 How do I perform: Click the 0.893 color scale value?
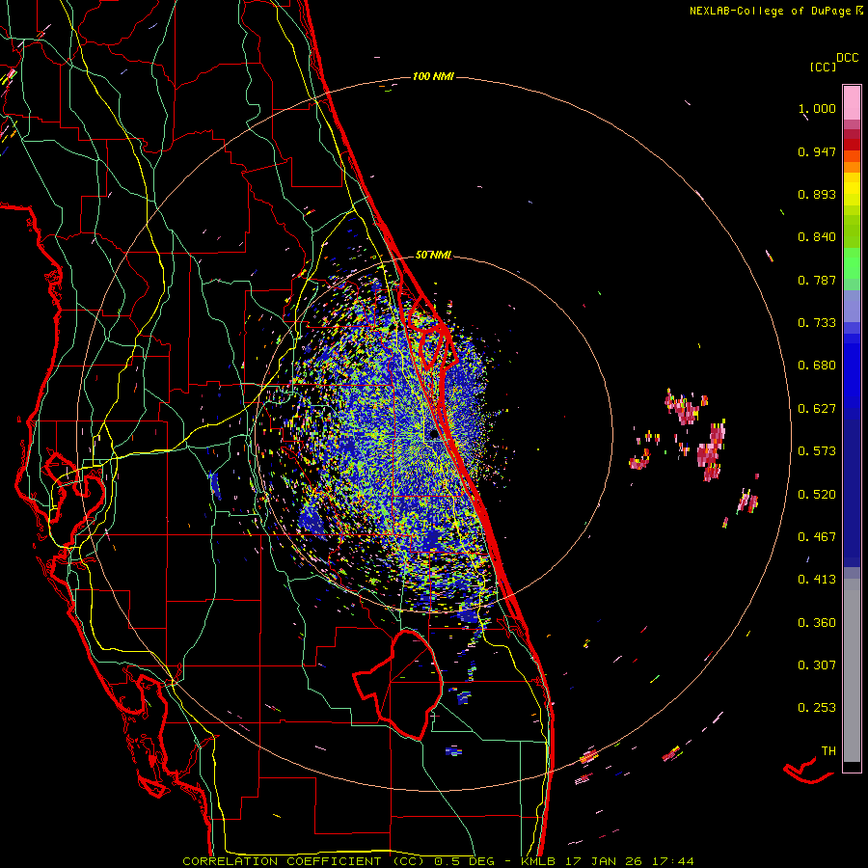[x=817, y=194]
